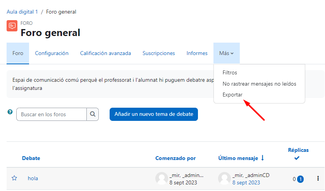Screen dimensions: 325x191
Task: Click the 'Foro general' page heading
Action: tap(50, 33)
